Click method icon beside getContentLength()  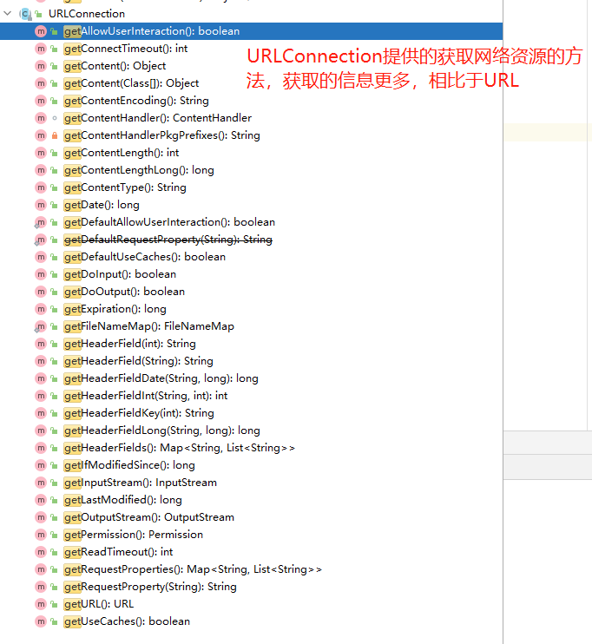click(41, 153)
